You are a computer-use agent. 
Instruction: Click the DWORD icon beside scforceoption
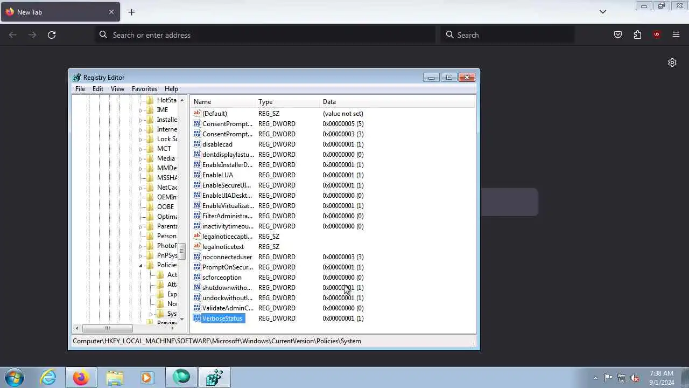click(x=197, y=278)
